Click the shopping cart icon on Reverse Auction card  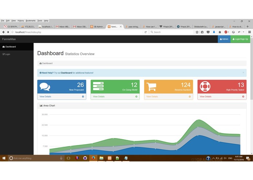(x=151, y=87)
